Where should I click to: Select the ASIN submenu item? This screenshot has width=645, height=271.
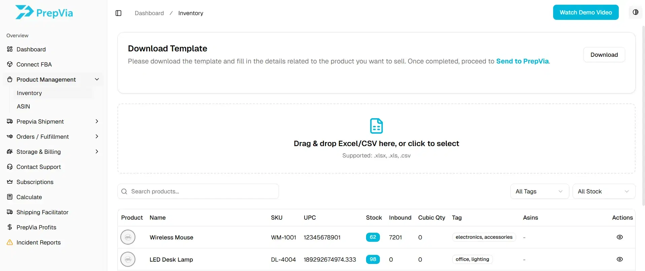(24, 106)
